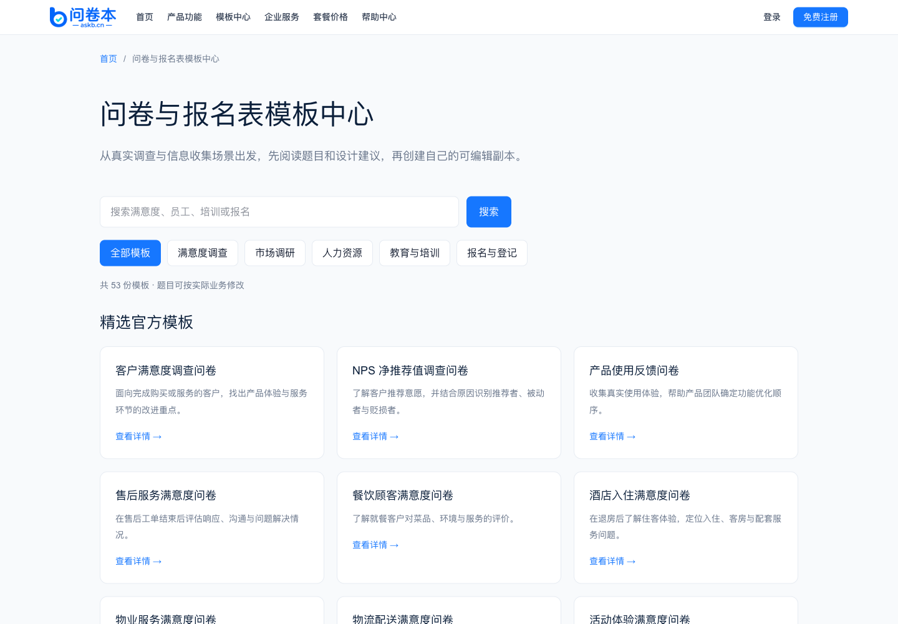Screen dimensions: 898x624
Task: Click the 客户满意度调查问卷 card title
Action: click(166, 371)
